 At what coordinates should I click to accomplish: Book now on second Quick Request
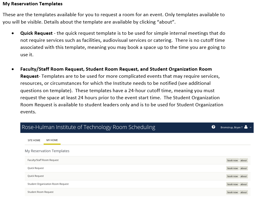coord(232,176)
